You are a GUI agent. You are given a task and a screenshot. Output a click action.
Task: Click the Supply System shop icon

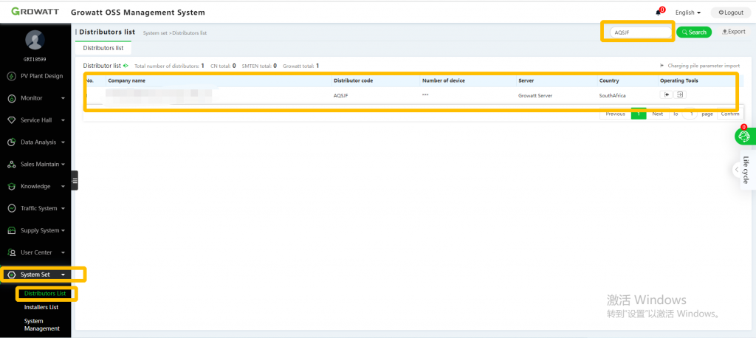click(12, 230)
